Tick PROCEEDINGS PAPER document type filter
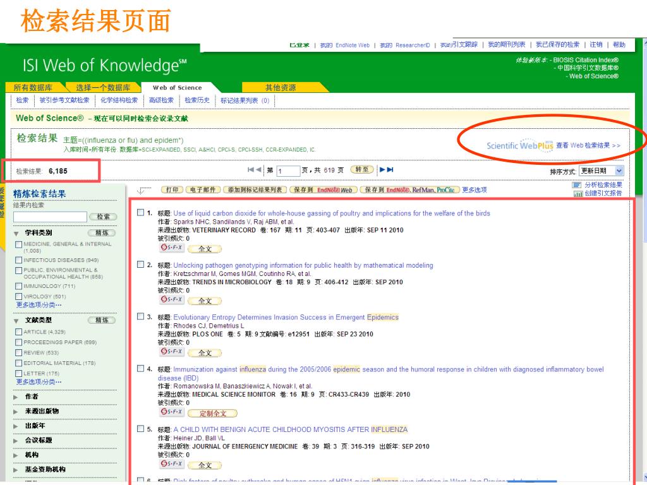This screenshot has height=485, width=647. 18,342
